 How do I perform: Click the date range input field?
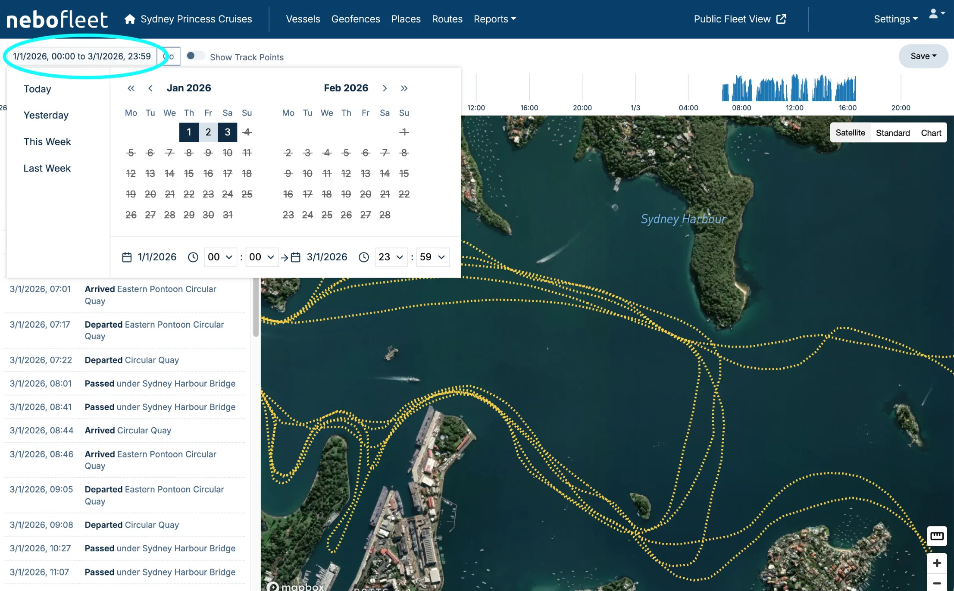click(x=82, y=56)
